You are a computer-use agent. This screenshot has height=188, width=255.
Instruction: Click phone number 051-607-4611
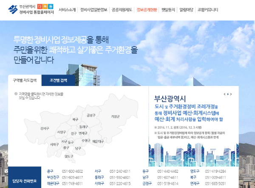[x=168, y=177]
